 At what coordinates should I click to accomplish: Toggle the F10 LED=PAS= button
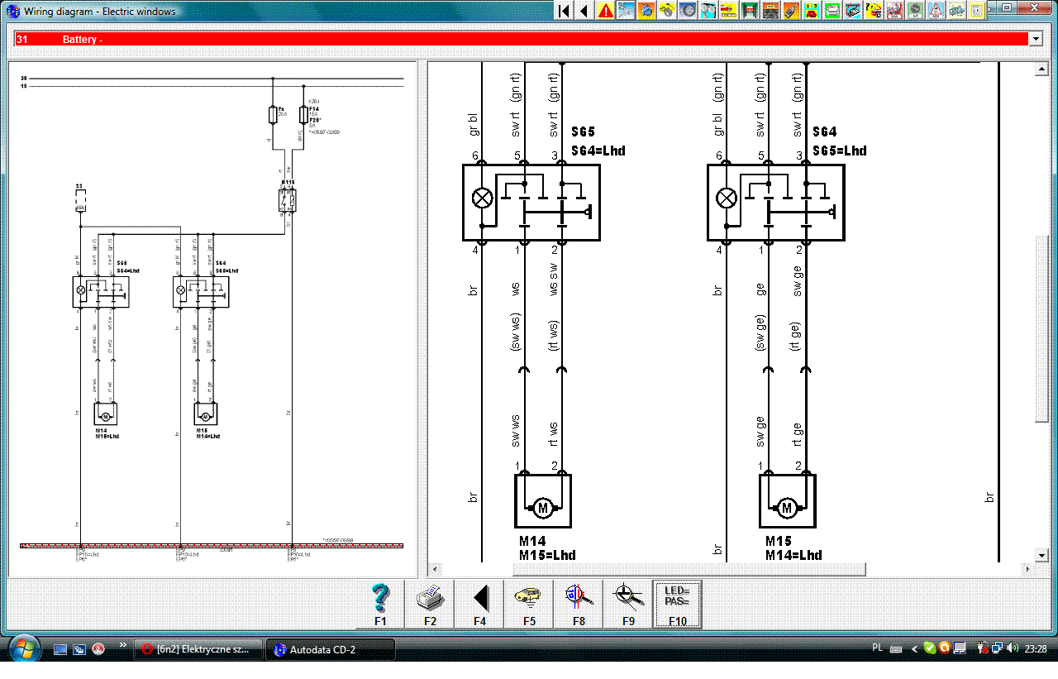click(678, 605)
